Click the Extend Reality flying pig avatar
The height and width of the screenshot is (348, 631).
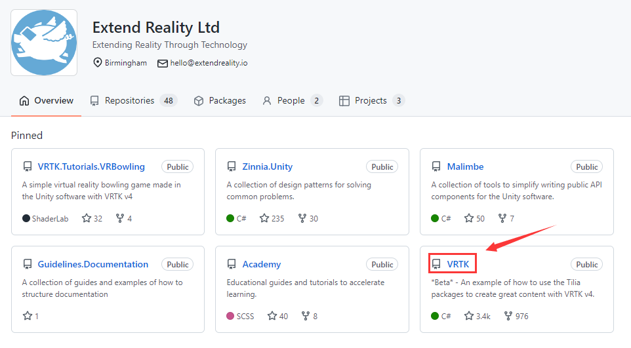(44, 43)
